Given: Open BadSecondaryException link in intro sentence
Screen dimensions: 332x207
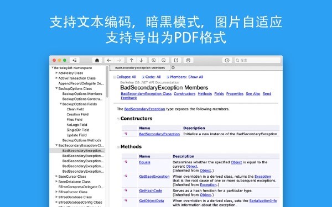Looking at the screenshot, I should tap(144, 109).
